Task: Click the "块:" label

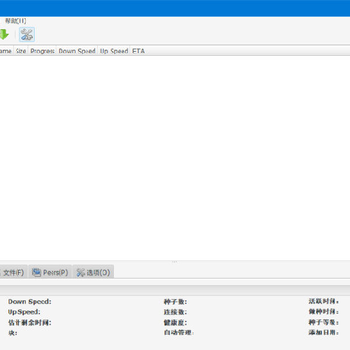Action: click(13, 332)
